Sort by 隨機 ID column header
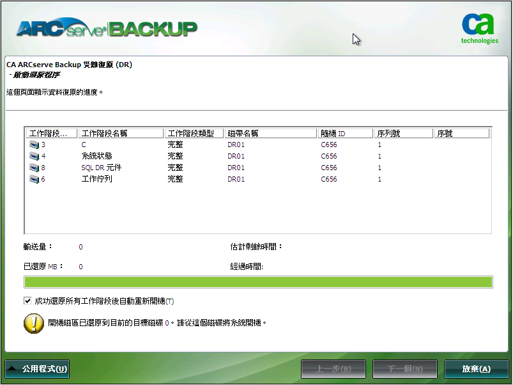Image resolution: width=513 pixels, height=385 pixels. (x=346, y=133)
